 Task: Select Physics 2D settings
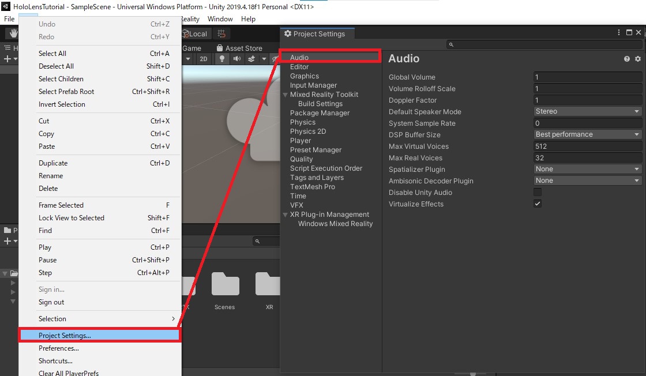tap(308, 131)
